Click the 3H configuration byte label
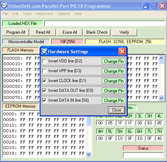The width and height of the screenshot is (167, 162). (x=149, y=116)
